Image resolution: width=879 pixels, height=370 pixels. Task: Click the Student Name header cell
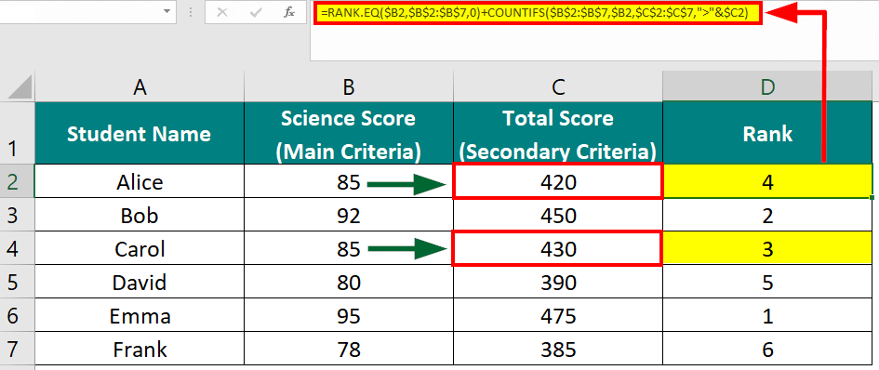[x=139, y=133]
